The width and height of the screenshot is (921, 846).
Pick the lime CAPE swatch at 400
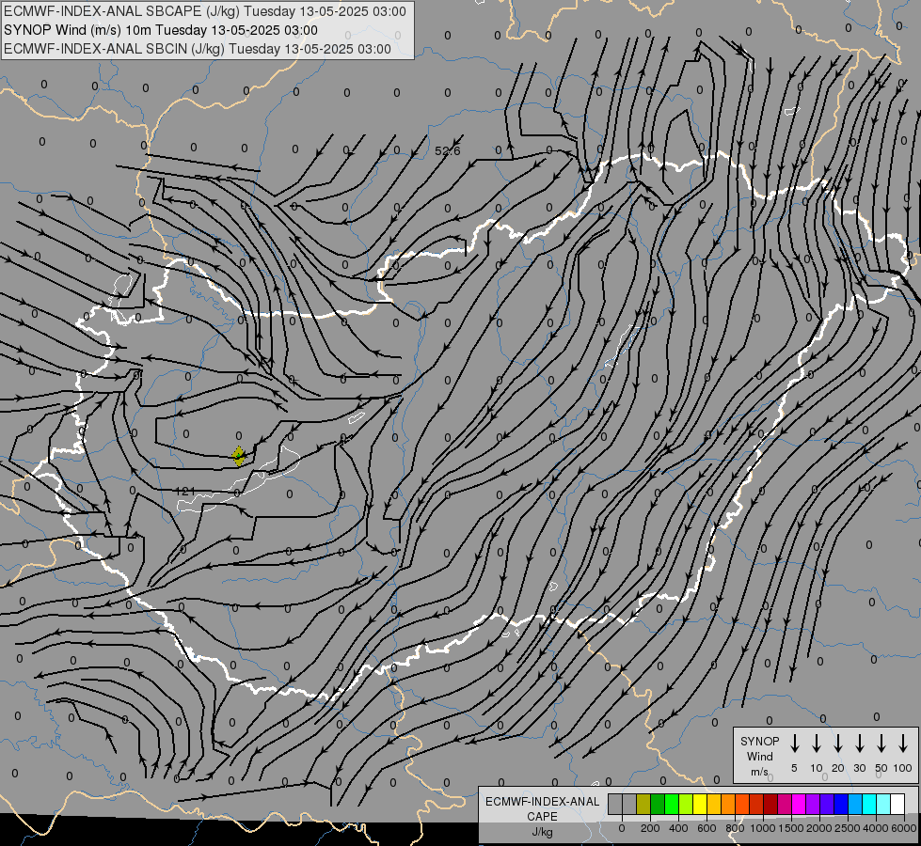(x=686, y=804)
